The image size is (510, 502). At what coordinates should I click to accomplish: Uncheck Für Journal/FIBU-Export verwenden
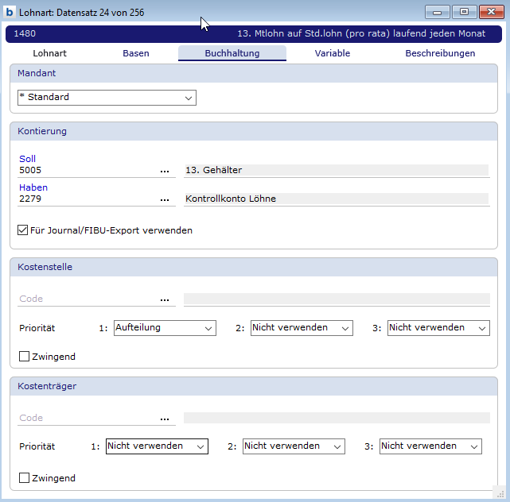pos(23,231)
